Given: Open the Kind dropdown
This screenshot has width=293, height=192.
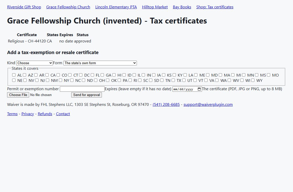Looking at the screenshot, I should (34, 63).
